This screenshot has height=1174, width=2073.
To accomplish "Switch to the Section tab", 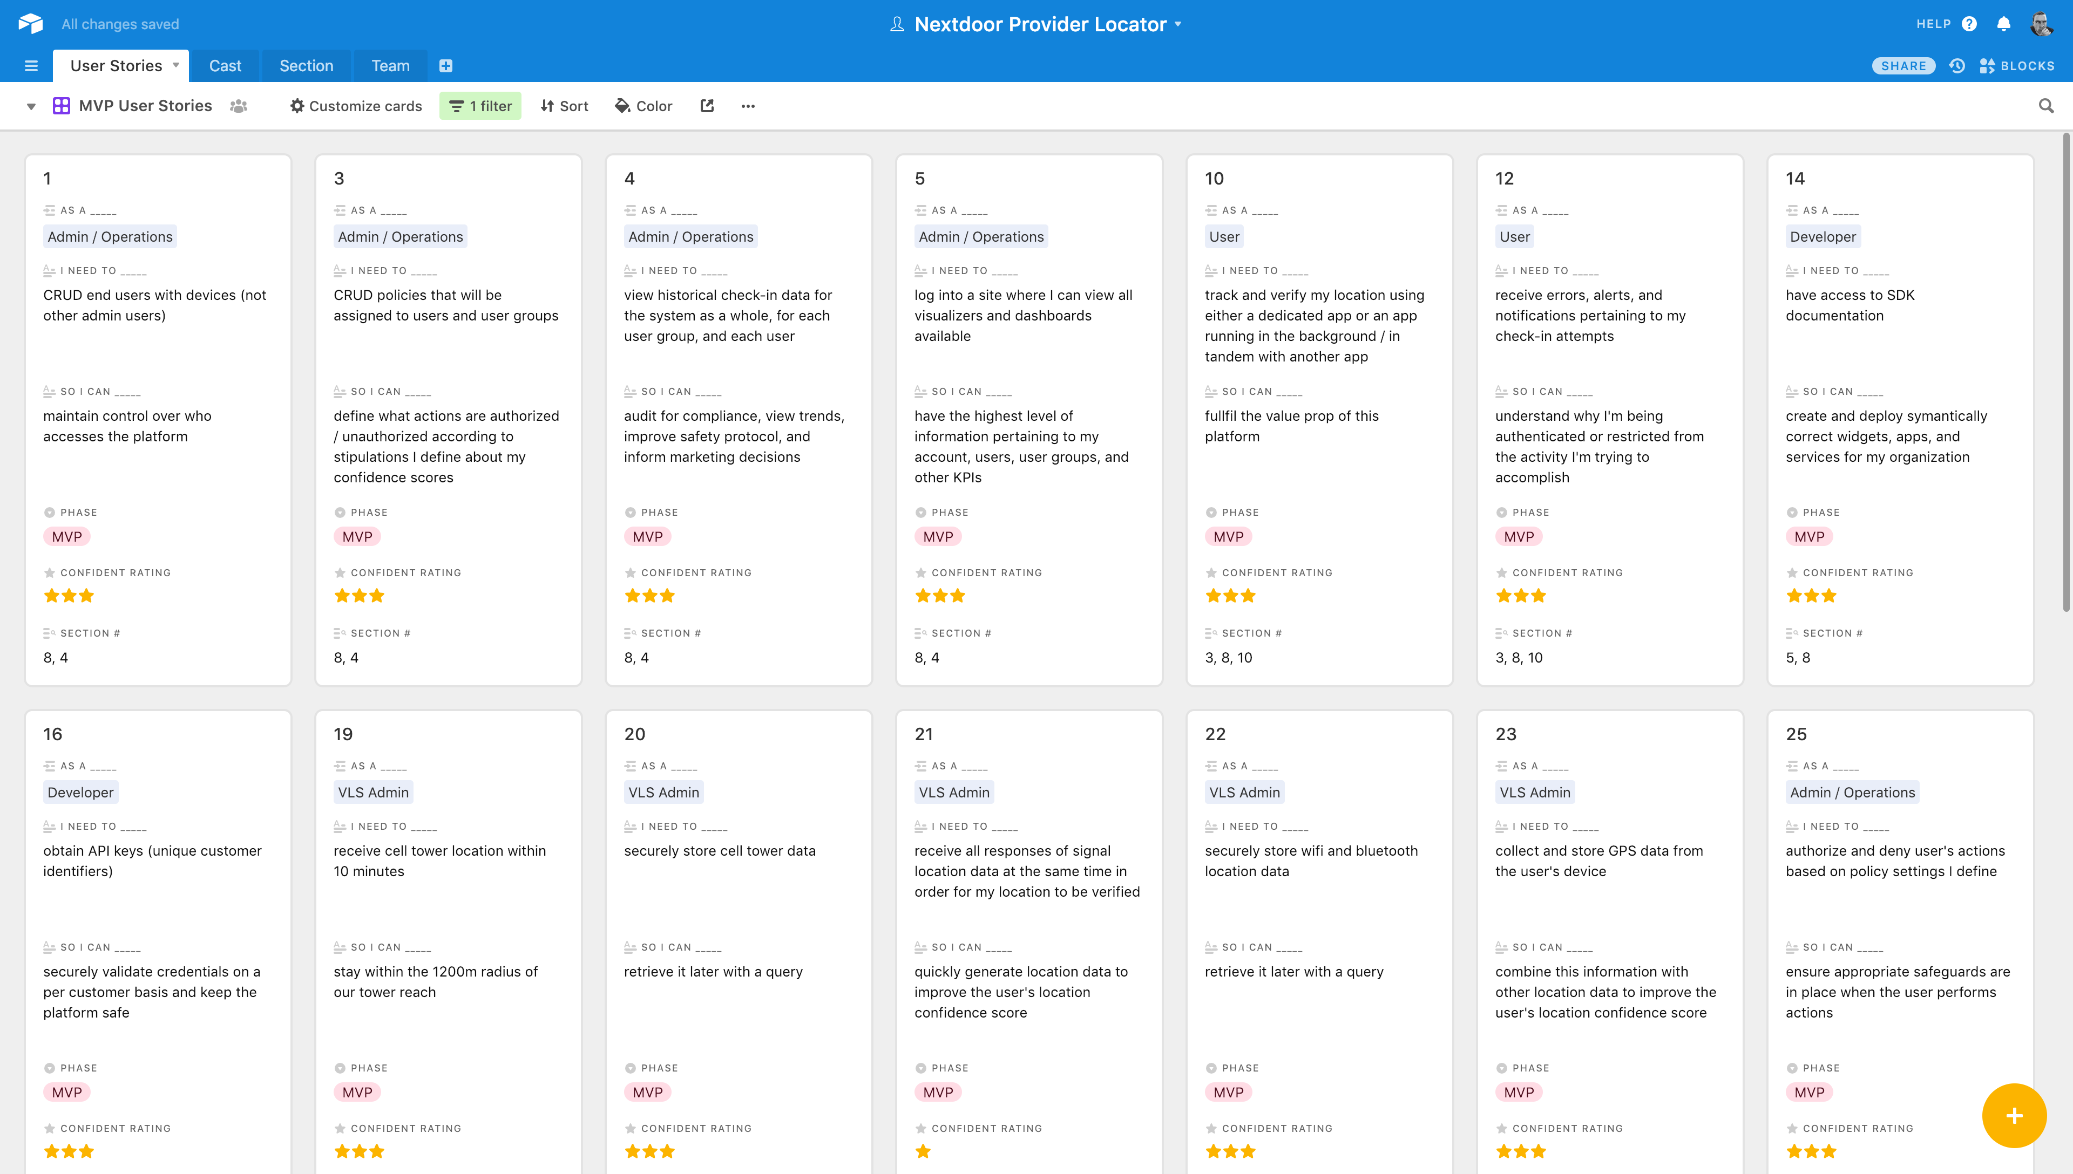I will (x=307, y=66).
